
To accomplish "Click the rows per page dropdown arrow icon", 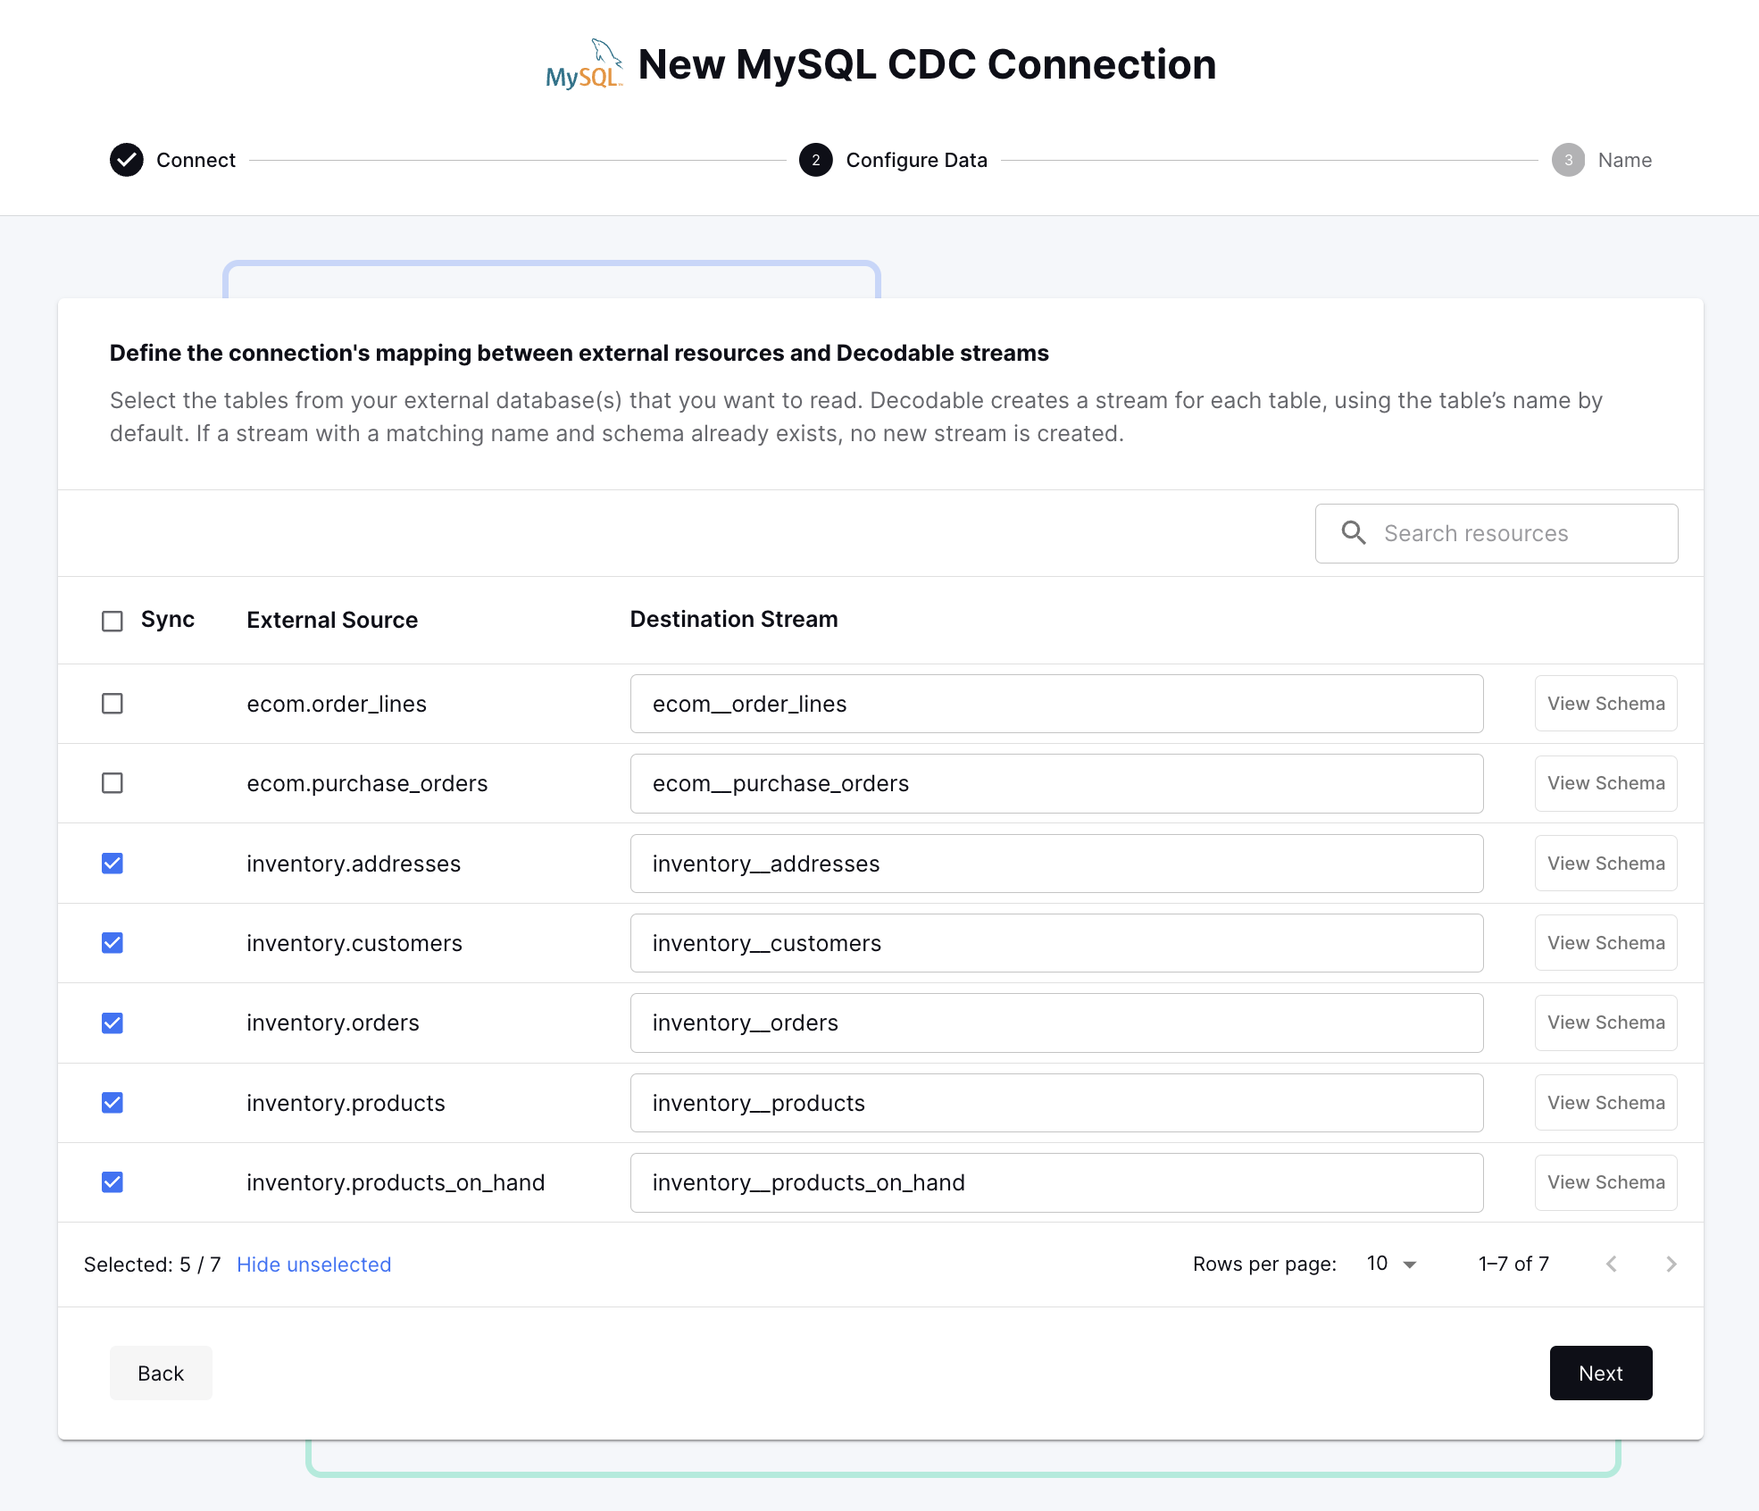I will click(1408, 1265).
